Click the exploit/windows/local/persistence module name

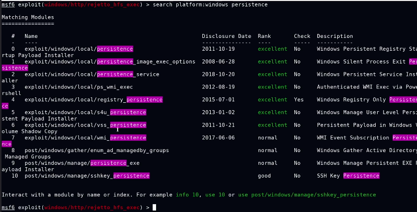(x=79, y=49)
